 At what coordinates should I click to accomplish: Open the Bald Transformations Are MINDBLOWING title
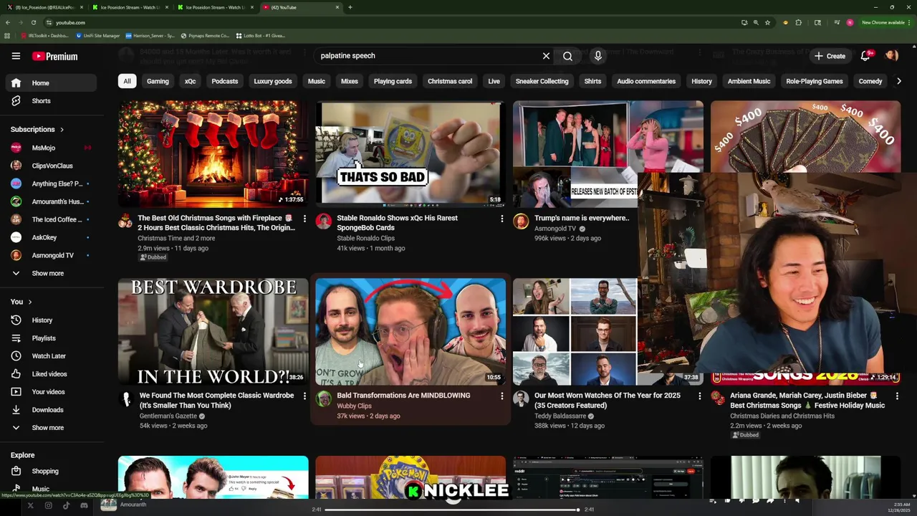(x=403, y=396)
